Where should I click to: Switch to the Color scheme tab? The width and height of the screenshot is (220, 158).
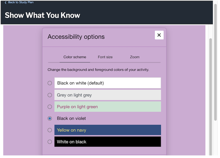(75, 57)
